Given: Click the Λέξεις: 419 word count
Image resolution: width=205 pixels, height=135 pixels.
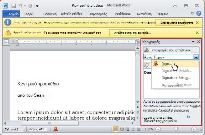Looking at the screenshot, I should click(36, 129).
